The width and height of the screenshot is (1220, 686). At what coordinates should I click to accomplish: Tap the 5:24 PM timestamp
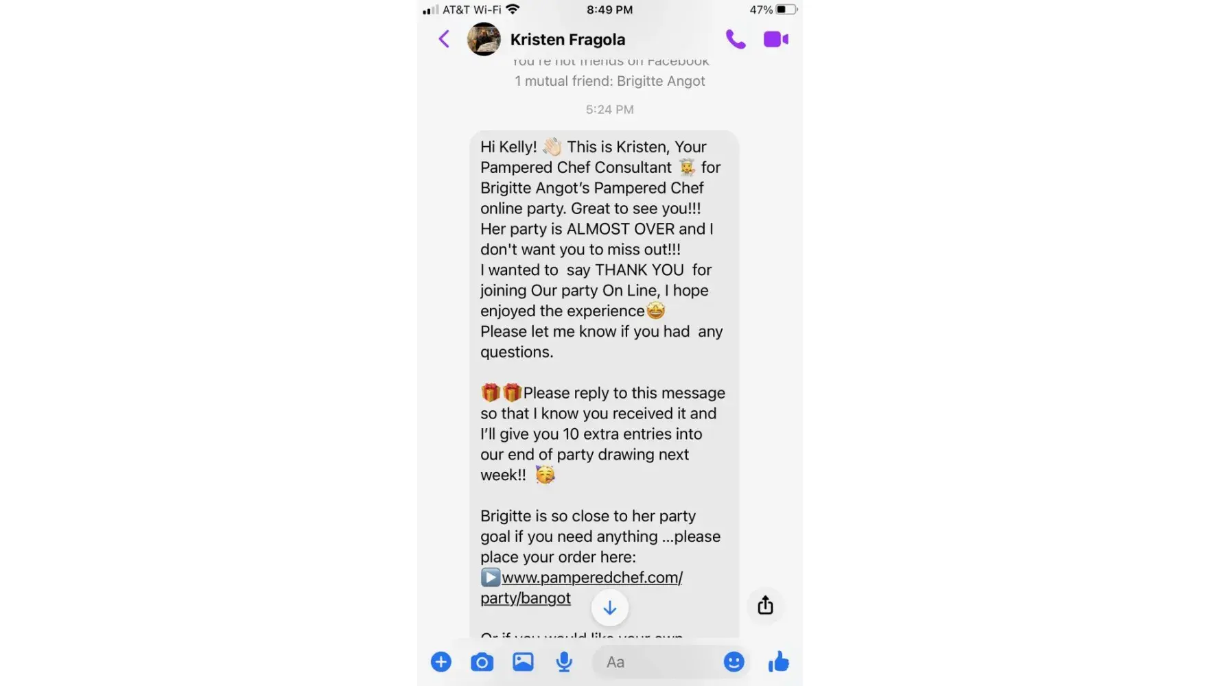coord(609,110)
